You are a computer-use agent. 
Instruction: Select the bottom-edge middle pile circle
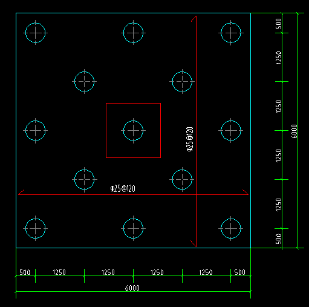(133, 228)
